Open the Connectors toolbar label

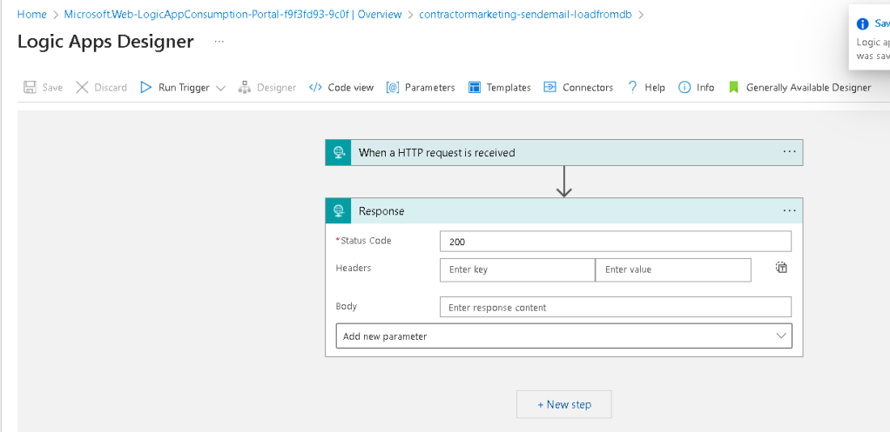click(x=588, y=88)
